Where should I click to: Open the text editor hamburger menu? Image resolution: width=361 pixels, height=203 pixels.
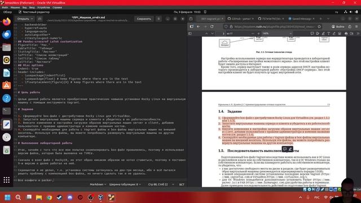coord(159,19)
